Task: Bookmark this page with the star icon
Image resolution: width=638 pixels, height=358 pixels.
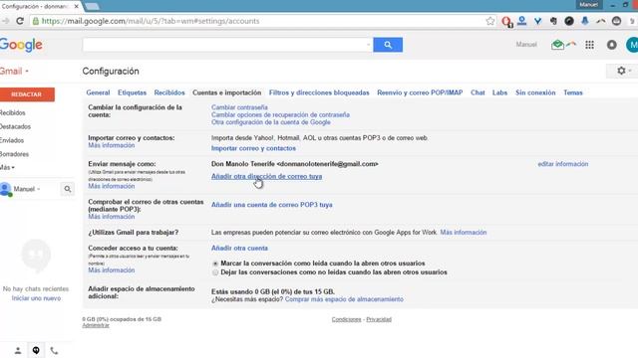Action: pos(490,21)
